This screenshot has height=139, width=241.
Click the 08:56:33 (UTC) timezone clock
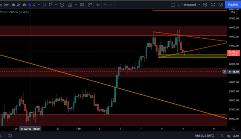(204, 136)
